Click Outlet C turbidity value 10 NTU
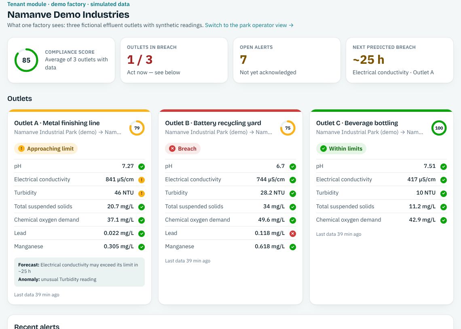This screenshot has height=329, width=461. 426,193
